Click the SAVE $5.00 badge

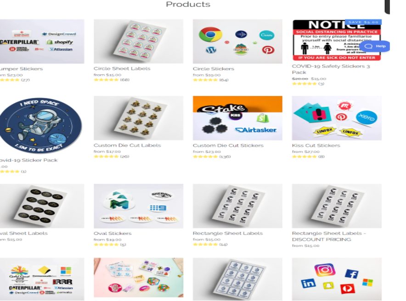click(x=363, y=22)
